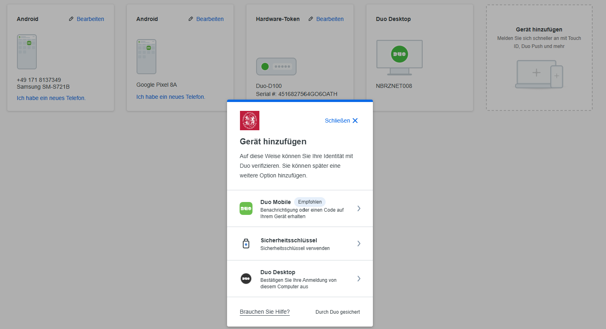Click the black Duo Desktop icon
Viewport: 606px width, 329px height.
[x=246, y=279]
